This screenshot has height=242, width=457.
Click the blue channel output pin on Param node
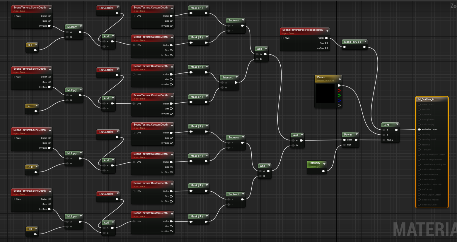339,100
